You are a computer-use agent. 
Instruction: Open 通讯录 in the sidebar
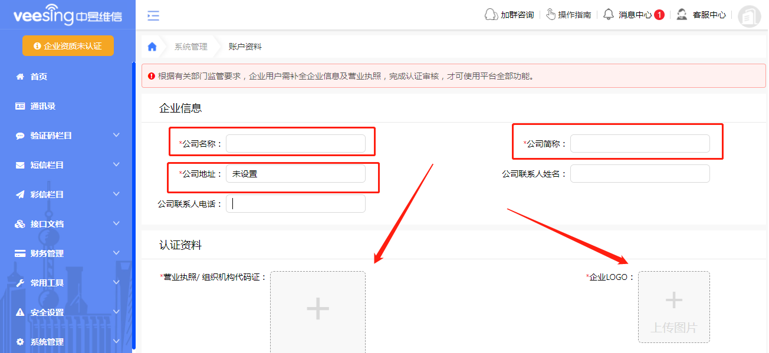click(42, 106)
